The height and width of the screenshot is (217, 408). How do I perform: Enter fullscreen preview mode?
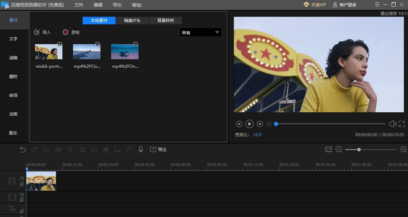pyautogui.click(x=402, y=124)
